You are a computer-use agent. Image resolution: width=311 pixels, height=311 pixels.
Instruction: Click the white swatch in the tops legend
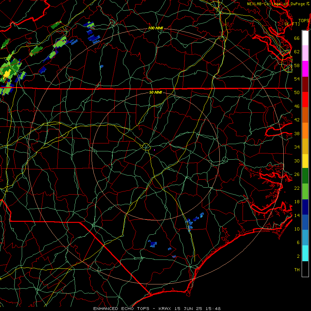point(305,38)
